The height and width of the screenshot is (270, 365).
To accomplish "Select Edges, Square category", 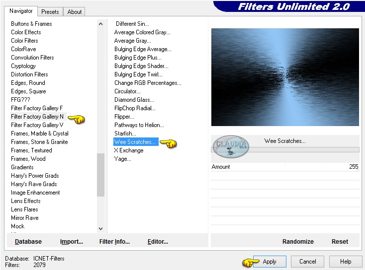I will click(x=28, y=91).
